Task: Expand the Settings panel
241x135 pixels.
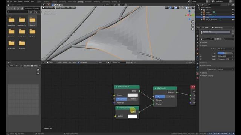Action: tap(204, 73)
